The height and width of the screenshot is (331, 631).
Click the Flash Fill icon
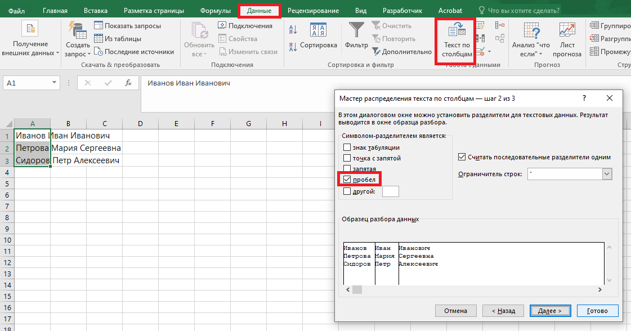pyautogui.click(x=480, y=26)
